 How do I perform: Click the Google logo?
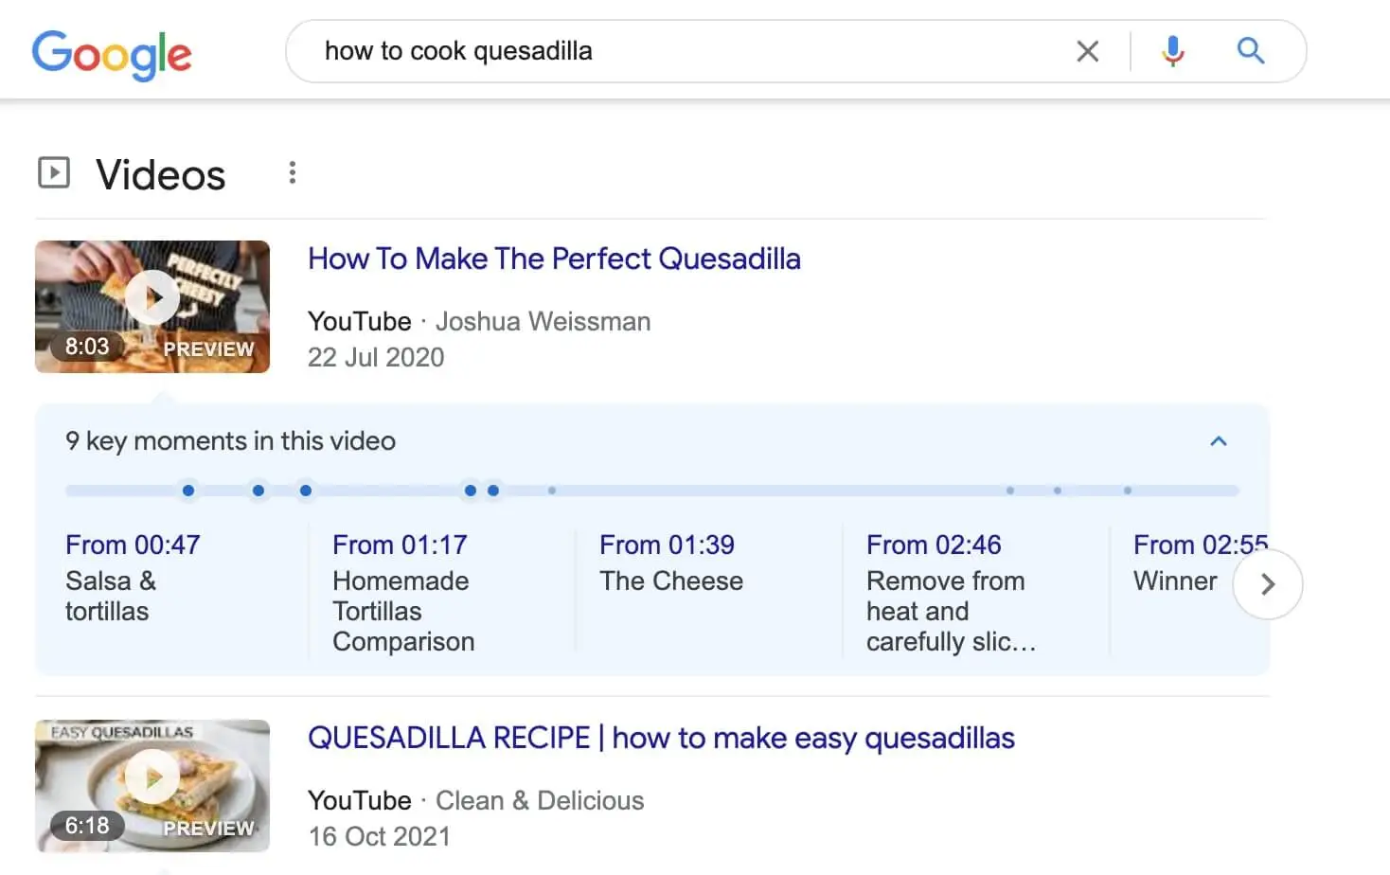(112, 54)
